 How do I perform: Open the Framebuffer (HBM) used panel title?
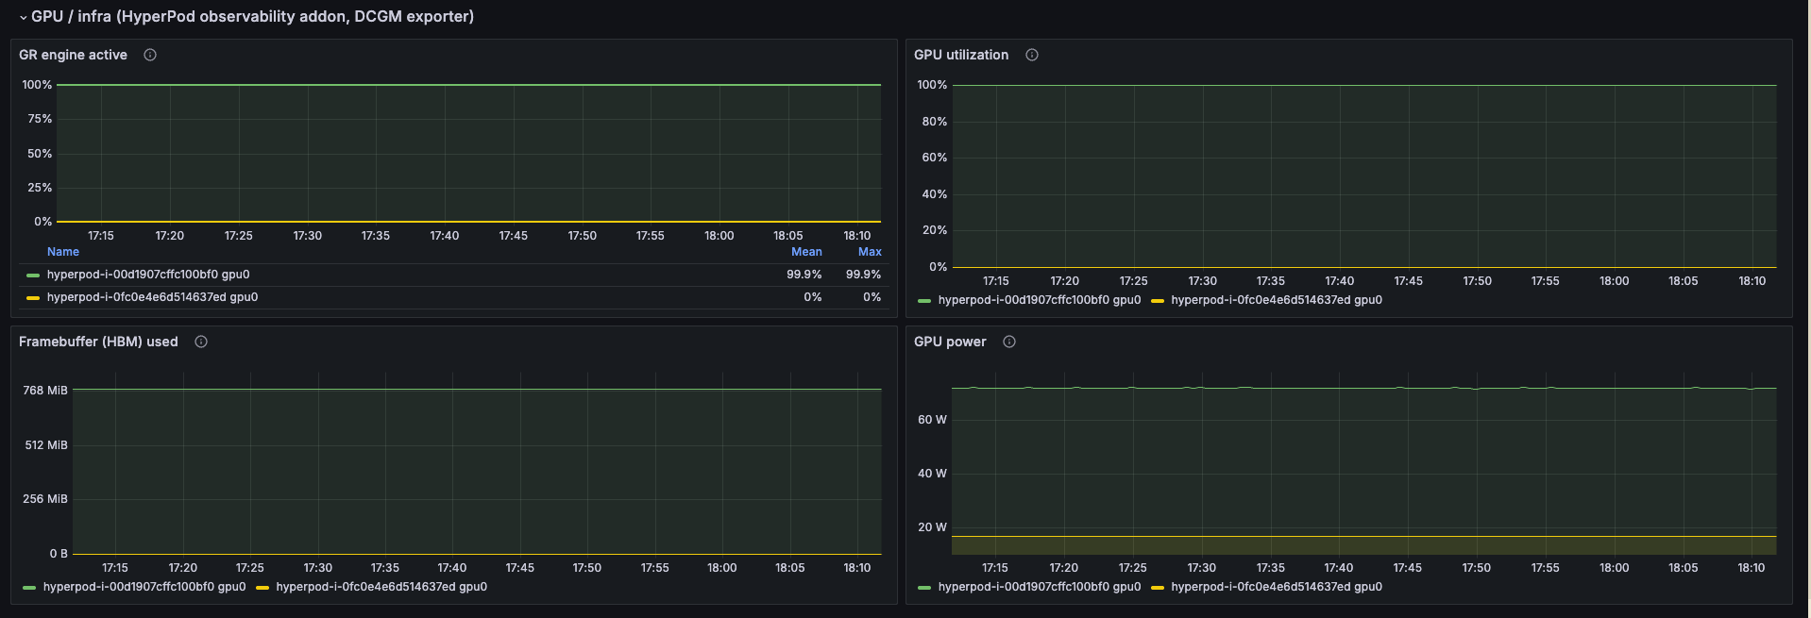click(98, 342)
